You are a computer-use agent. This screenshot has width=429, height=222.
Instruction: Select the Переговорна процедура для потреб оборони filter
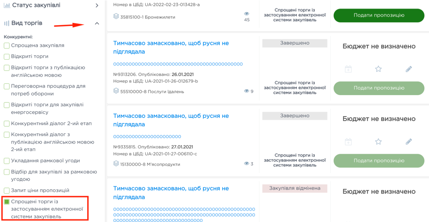pyautogui.click(x=7, y=87)
